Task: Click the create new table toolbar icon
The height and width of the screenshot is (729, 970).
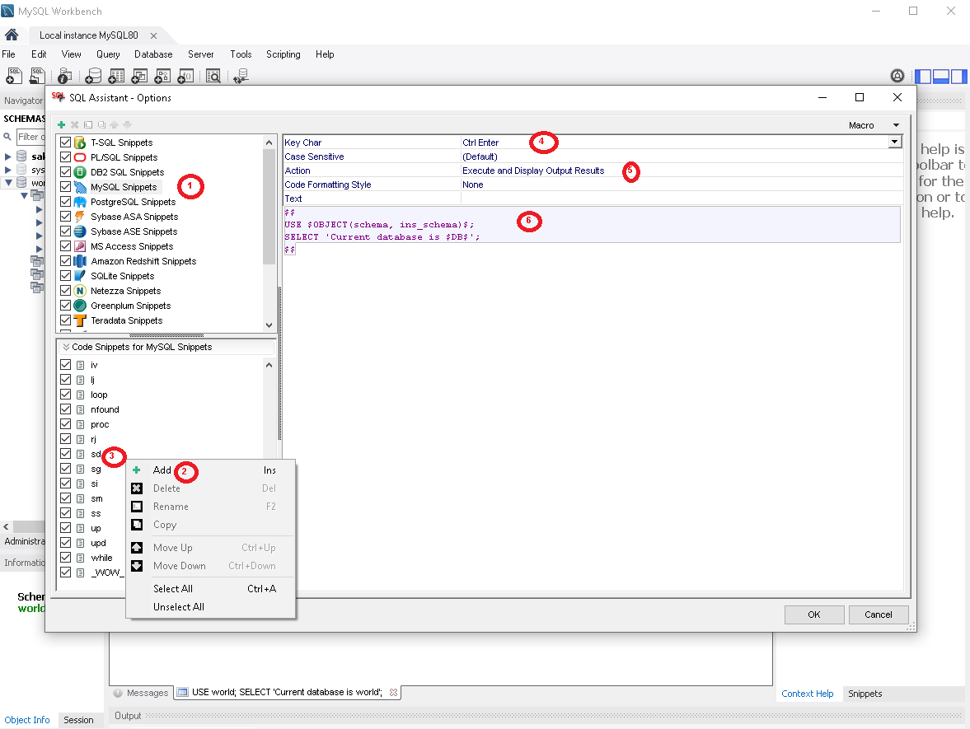Action: [x=116, y=76]
